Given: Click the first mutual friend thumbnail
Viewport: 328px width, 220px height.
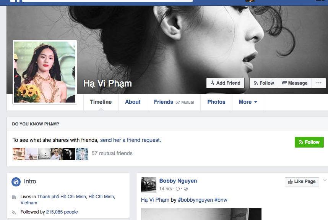Looking at the screenshot, I should [19, 154].
